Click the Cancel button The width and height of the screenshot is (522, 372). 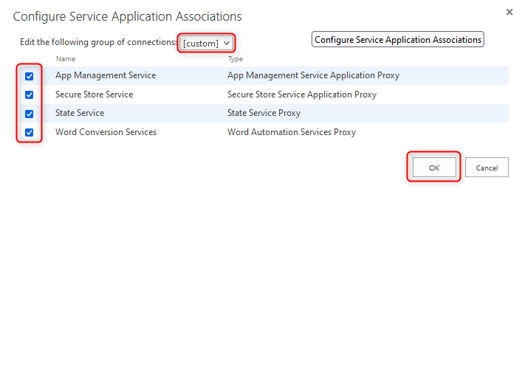tap(487, 168)
